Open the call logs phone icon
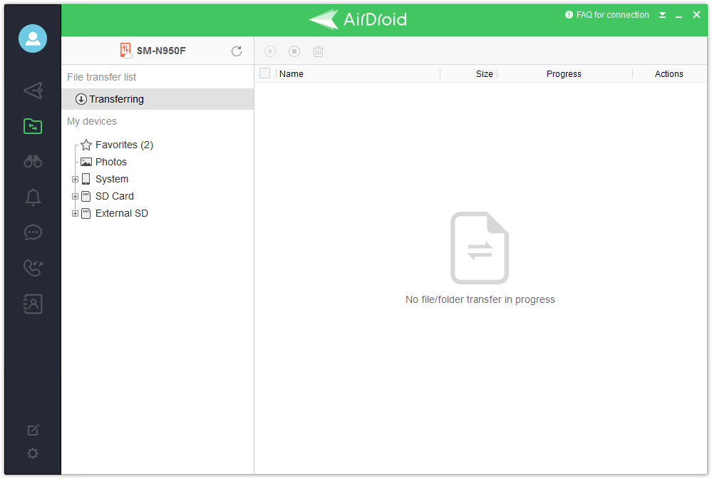Screen dimensions: 712x479 pyautogui.click(x=33, y=268)
